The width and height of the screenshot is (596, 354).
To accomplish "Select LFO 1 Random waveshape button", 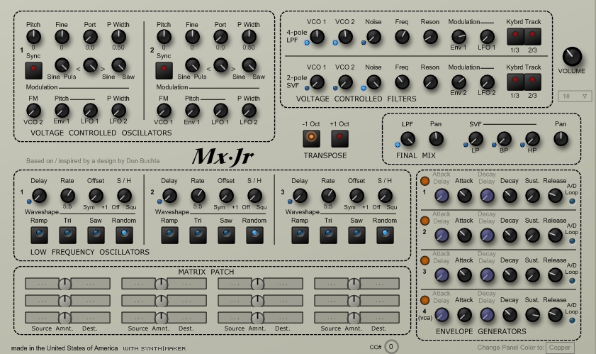I will [124, 235].
